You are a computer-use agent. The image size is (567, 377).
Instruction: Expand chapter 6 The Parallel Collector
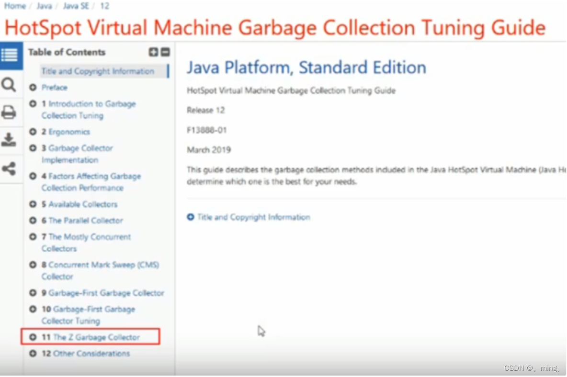point(33,220)
